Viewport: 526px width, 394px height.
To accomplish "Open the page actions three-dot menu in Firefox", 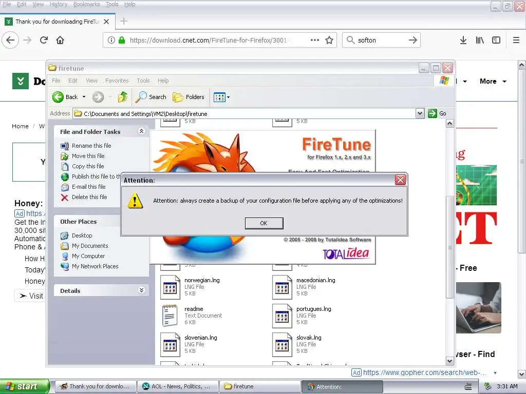I will pos(315,40).
